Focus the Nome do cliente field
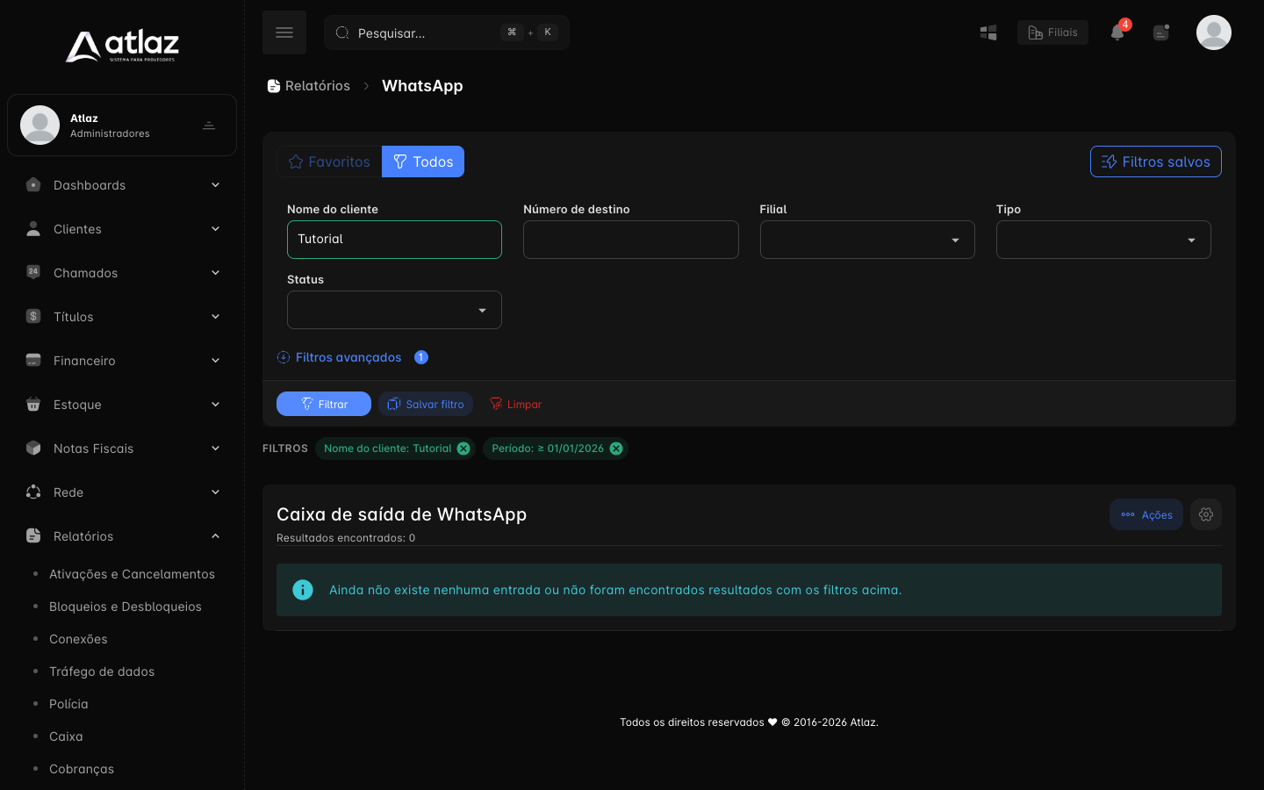The width and height of the screenshot is (1264, 790). [394, 240]
